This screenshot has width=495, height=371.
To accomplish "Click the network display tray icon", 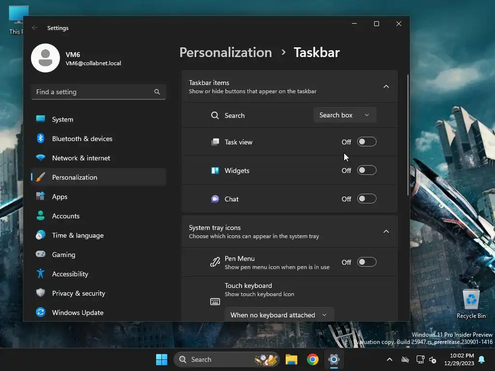I will 420,359.
